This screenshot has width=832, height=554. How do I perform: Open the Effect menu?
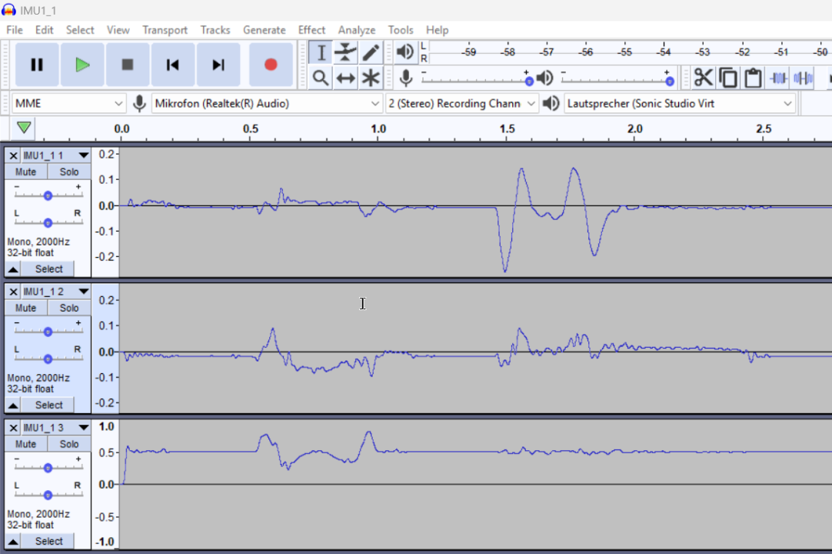[x=311, y=30]
